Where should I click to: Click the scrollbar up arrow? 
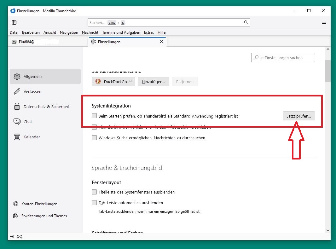tap(328, 49)
